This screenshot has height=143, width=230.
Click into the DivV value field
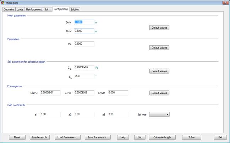pyautogui.click(x=84, y=31)
